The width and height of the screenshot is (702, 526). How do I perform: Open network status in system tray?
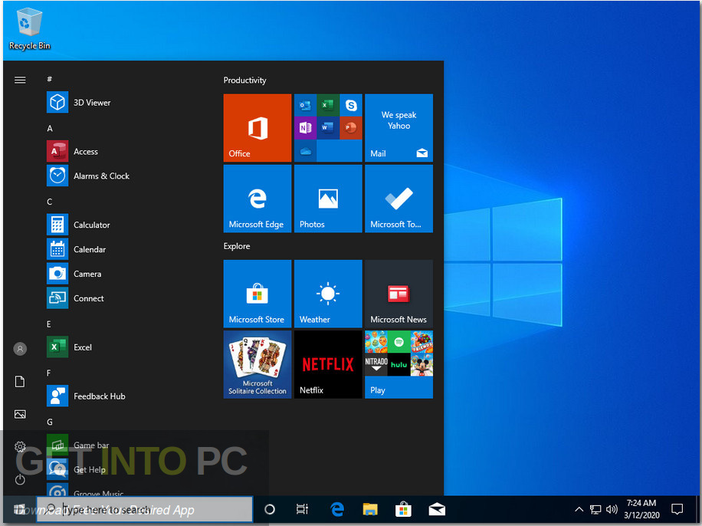click(x=595, y=509)
